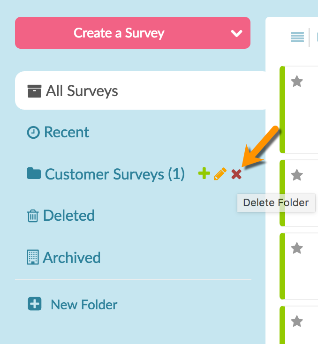Viewport: 318px width, 344px height.
Task: Toggle the star on fourth survey
Action: (x=297, y=321)
